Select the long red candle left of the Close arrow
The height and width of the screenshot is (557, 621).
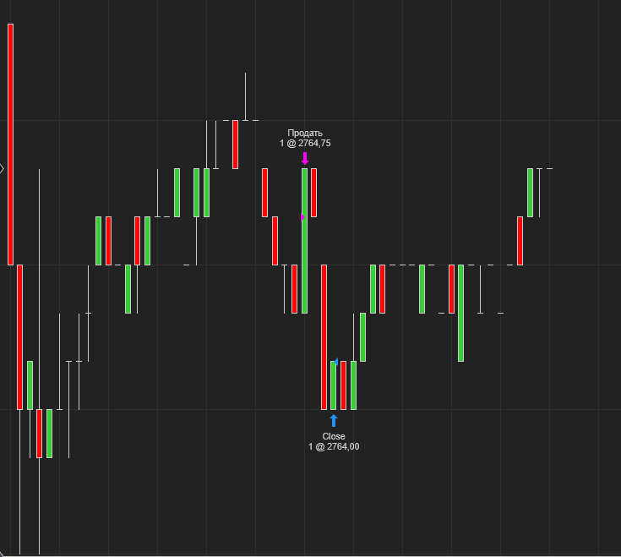point(324,336)
